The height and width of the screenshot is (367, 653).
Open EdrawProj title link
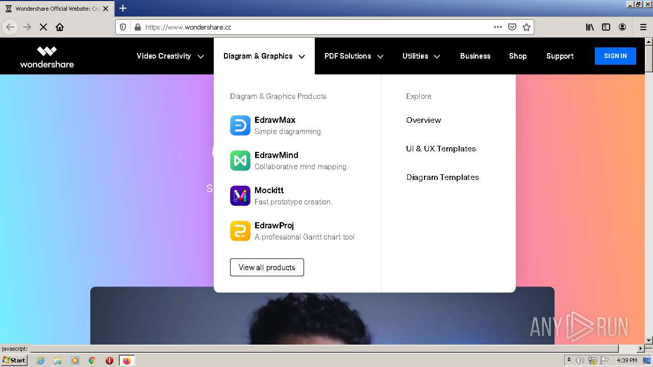(274, 226)
